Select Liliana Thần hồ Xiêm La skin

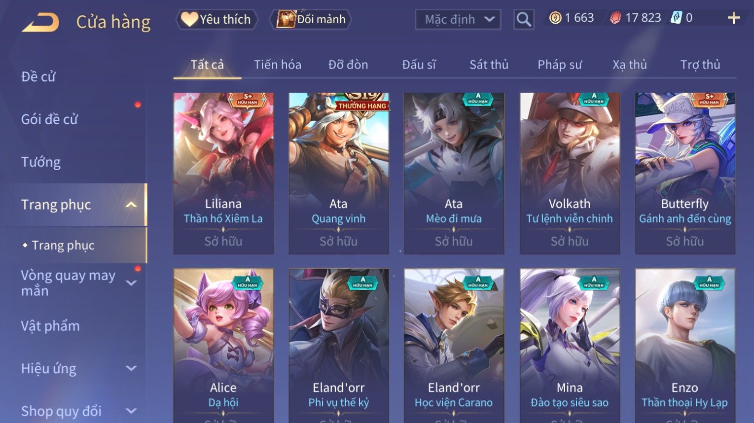click(223, 173)
